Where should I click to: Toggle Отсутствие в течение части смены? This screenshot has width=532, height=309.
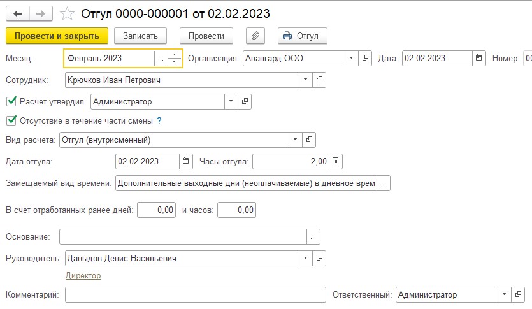(11, 120)
